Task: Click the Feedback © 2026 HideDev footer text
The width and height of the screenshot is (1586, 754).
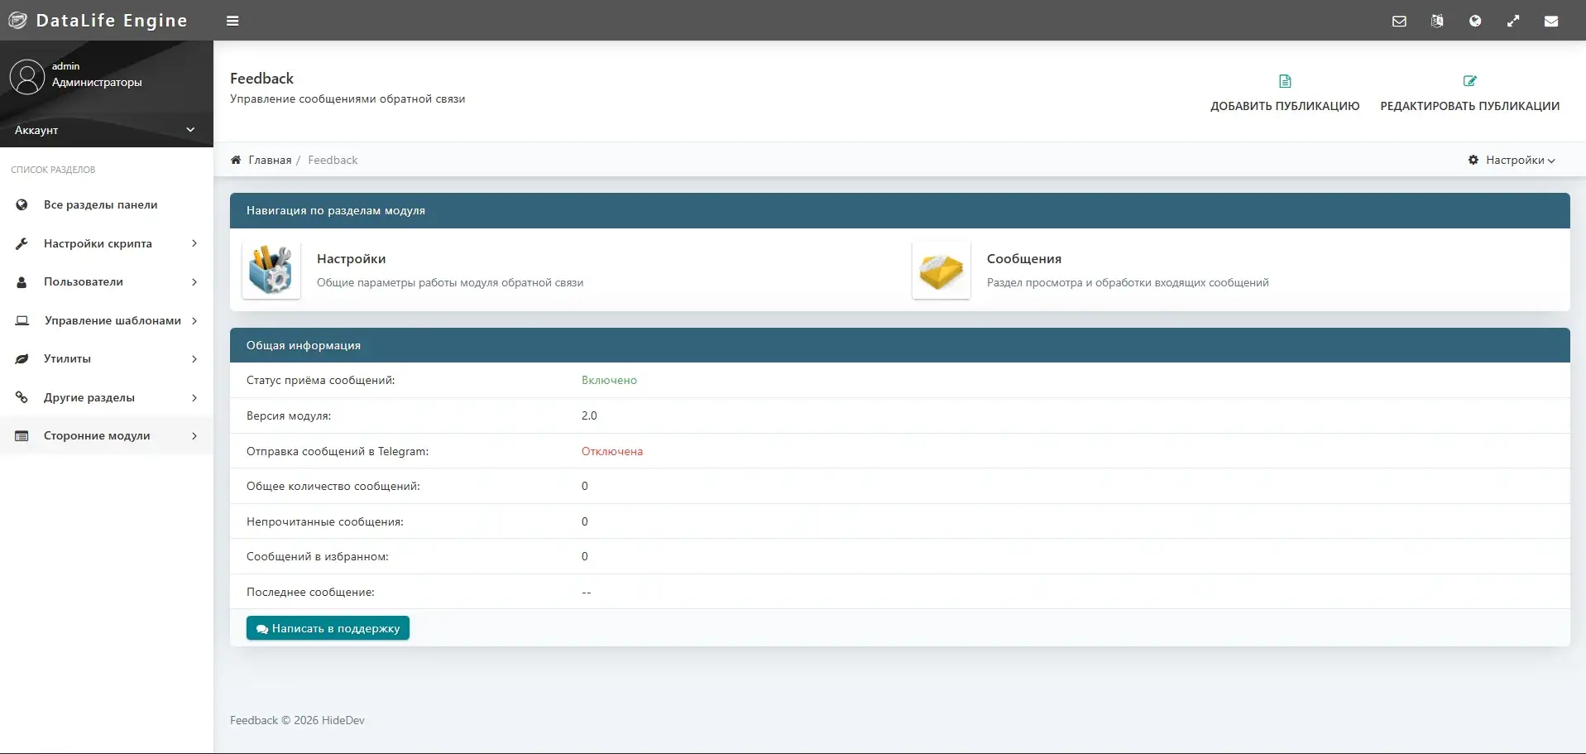Action: click(x=297, y=720)
